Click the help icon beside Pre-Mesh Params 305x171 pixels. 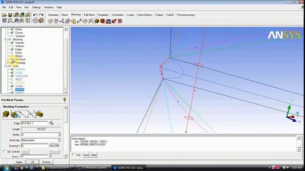(x=65, y=100)
